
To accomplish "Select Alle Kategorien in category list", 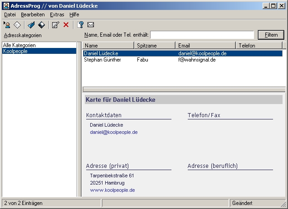I will click(x=19, y=45).
